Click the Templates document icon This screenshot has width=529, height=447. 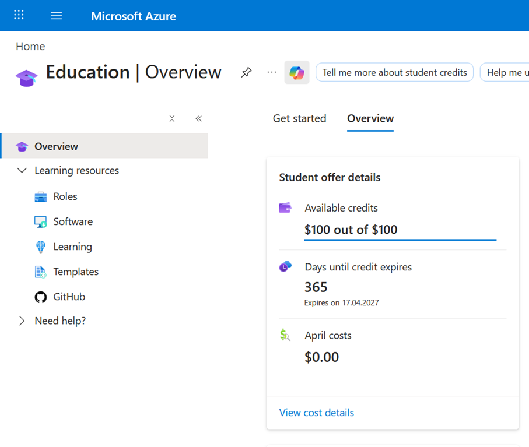click(x=41, y=272)
